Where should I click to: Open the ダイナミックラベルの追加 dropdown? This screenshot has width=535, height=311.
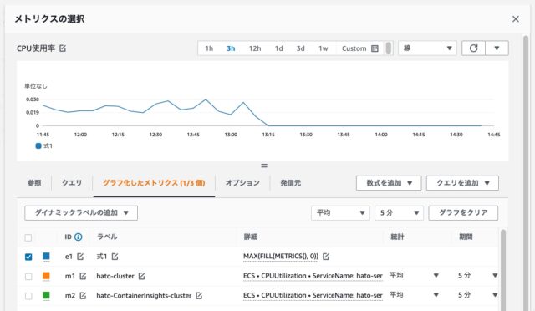81,212
